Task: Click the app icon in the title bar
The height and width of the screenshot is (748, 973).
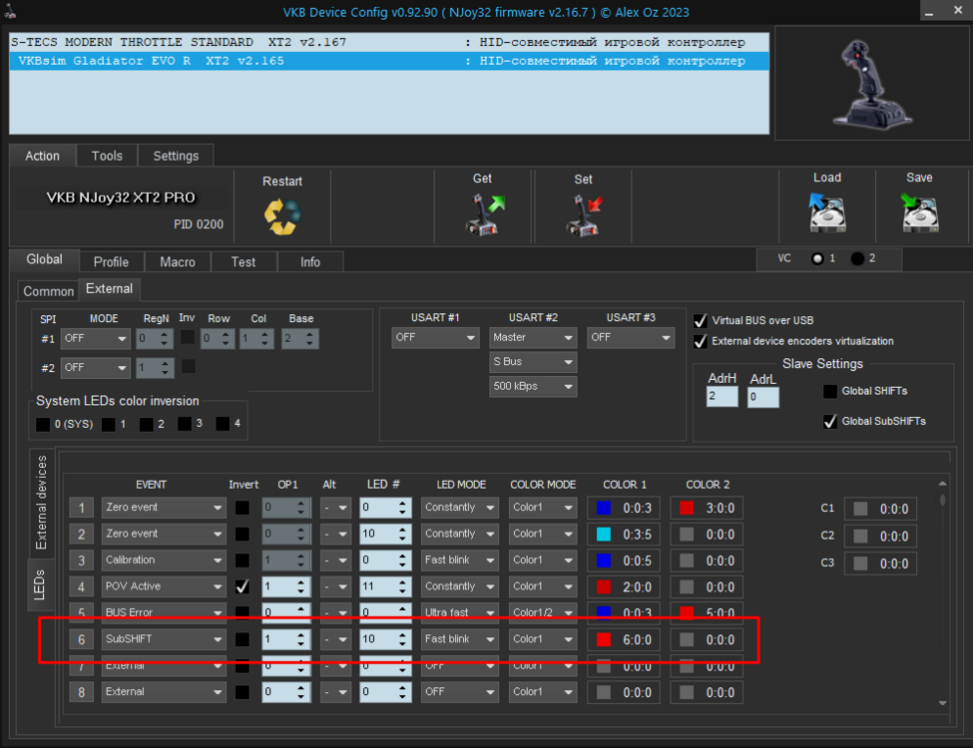Action: tap(9, 11)
